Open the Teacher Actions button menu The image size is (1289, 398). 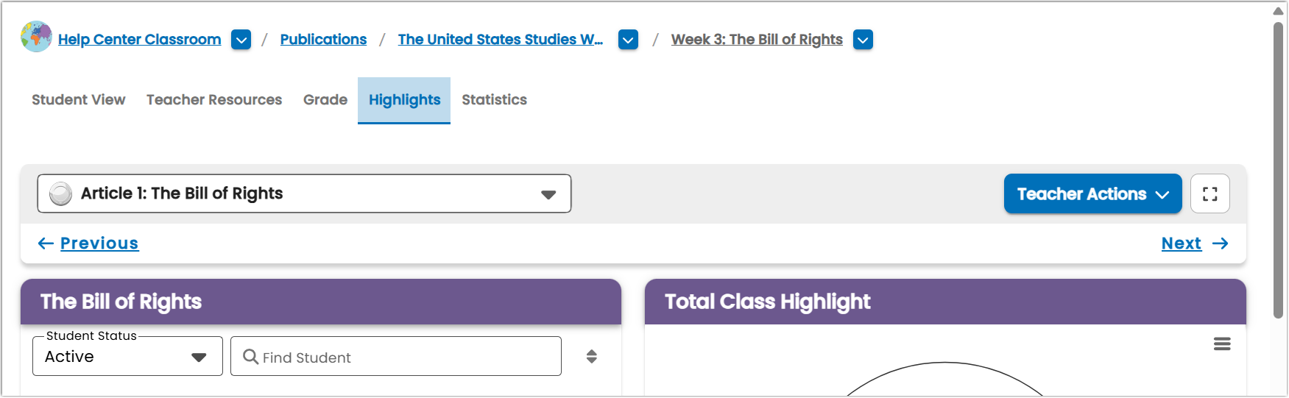pyautogui.click(x=1092, y=193)
